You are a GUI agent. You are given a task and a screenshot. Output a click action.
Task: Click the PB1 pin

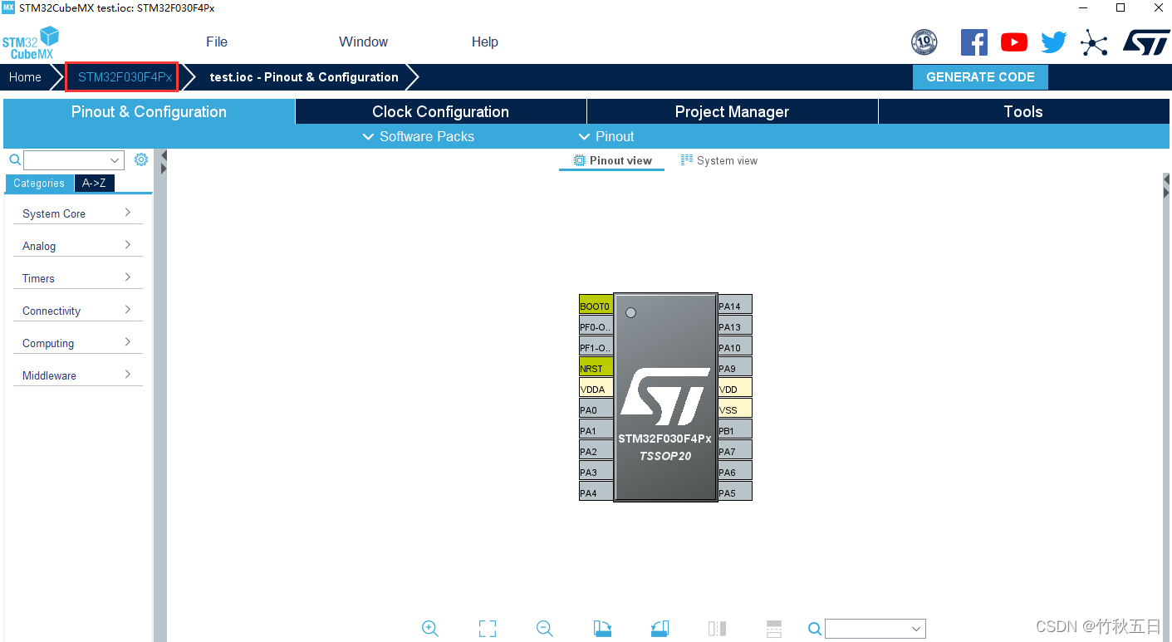click(734, 429)
